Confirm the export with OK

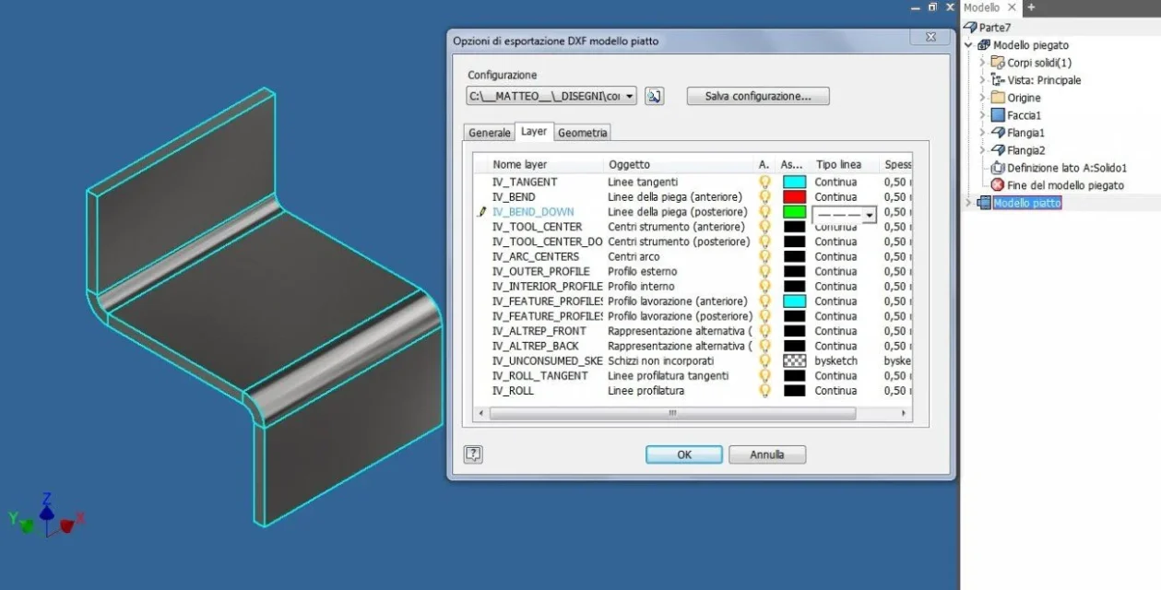684,454
